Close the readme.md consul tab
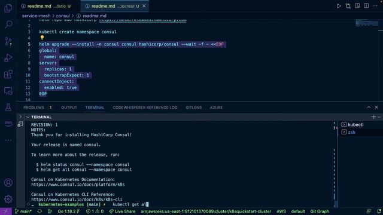This screenshot has width=383, height=215. coord(144,6)
